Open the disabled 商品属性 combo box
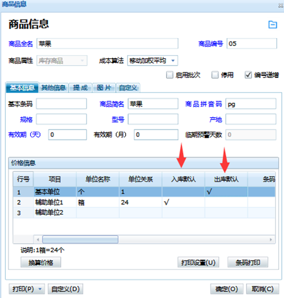 [x=62, y=60]
